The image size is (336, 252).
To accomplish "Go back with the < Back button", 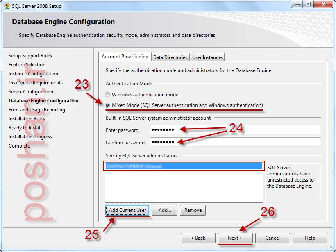I will pos(198,238).
